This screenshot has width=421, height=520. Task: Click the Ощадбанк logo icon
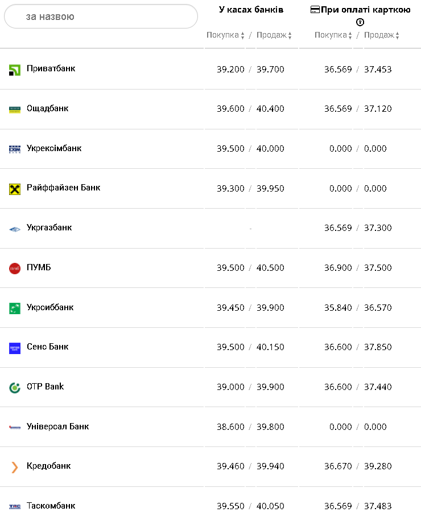(x=15, y=109)
